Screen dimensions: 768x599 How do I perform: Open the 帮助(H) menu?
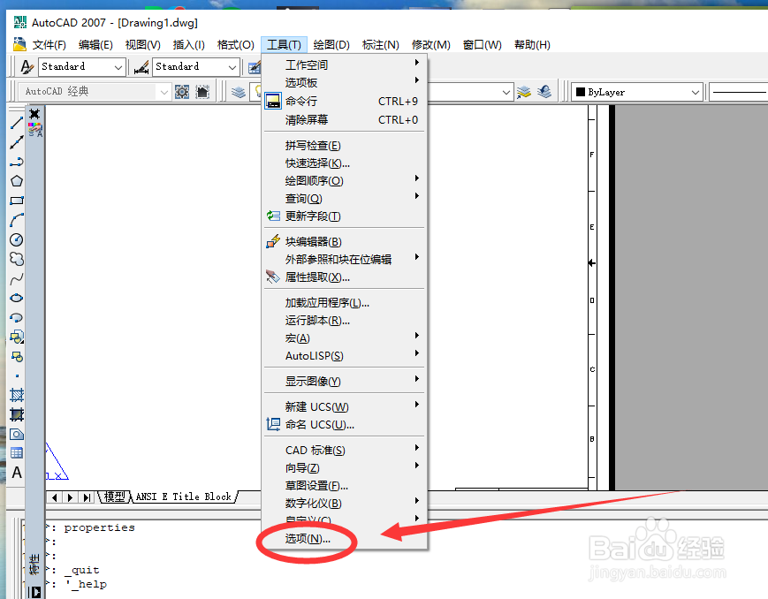[532, 44]
